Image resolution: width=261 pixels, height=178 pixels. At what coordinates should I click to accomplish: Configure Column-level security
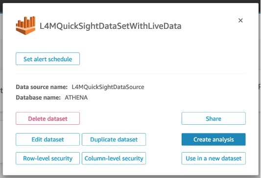coord(114,158)
